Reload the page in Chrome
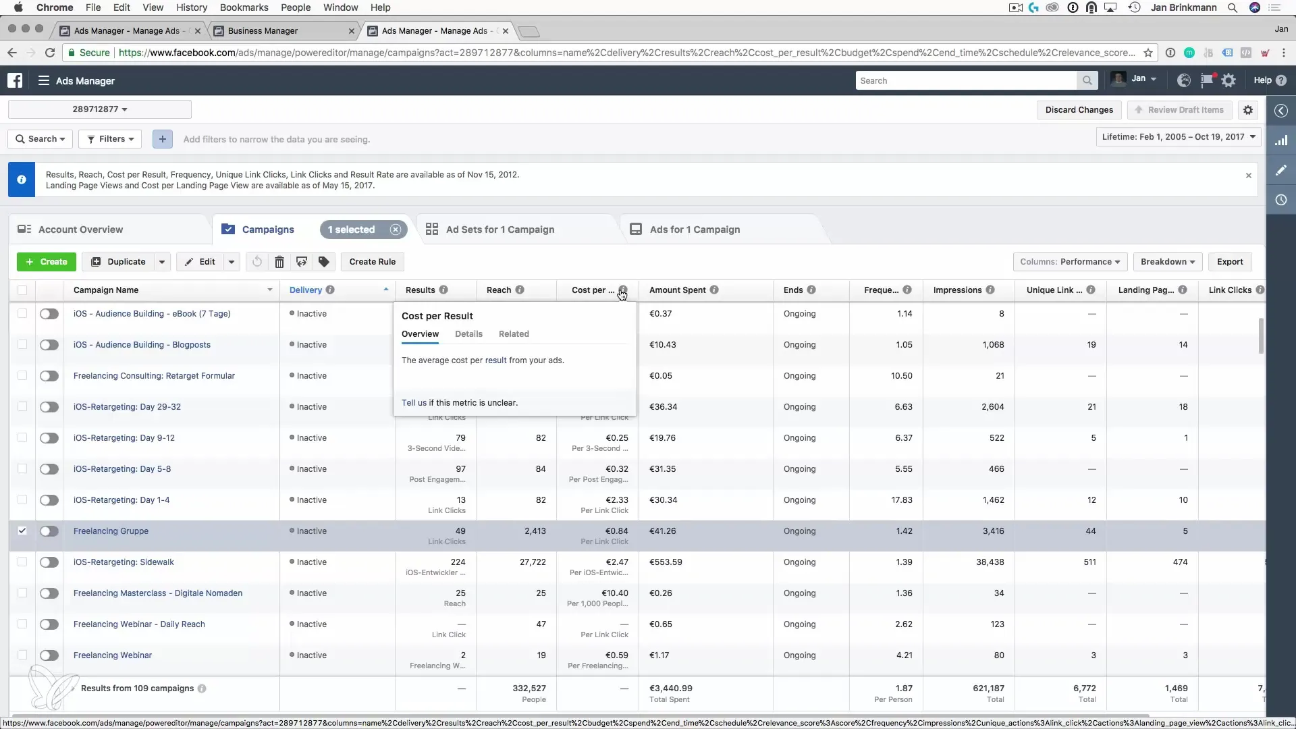 50,53
